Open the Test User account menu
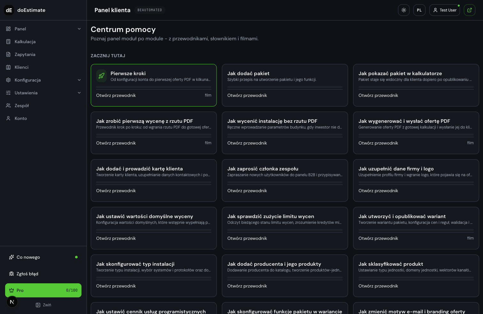This screenshot has height=314, width=483. 445,10
